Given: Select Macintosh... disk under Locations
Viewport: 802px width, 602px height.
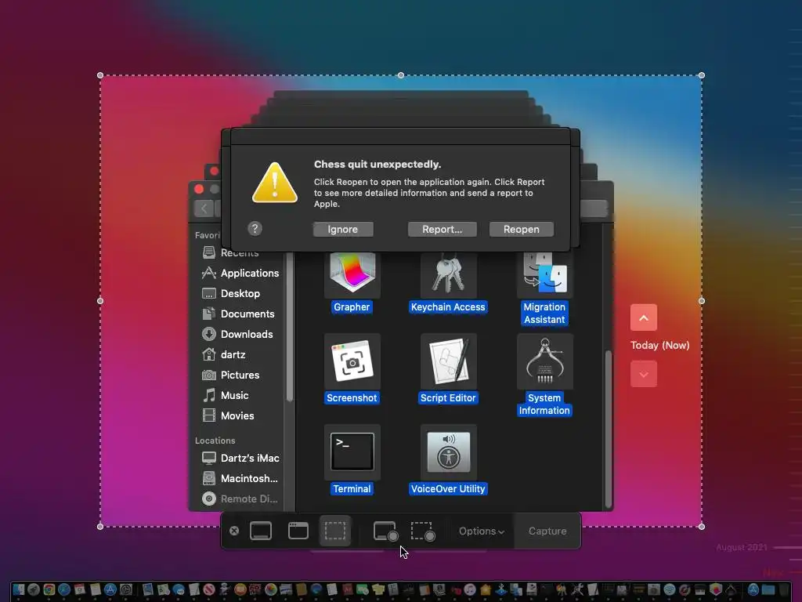Looking at the screenshot, I should pyautogui.click(x=240, y=479).
